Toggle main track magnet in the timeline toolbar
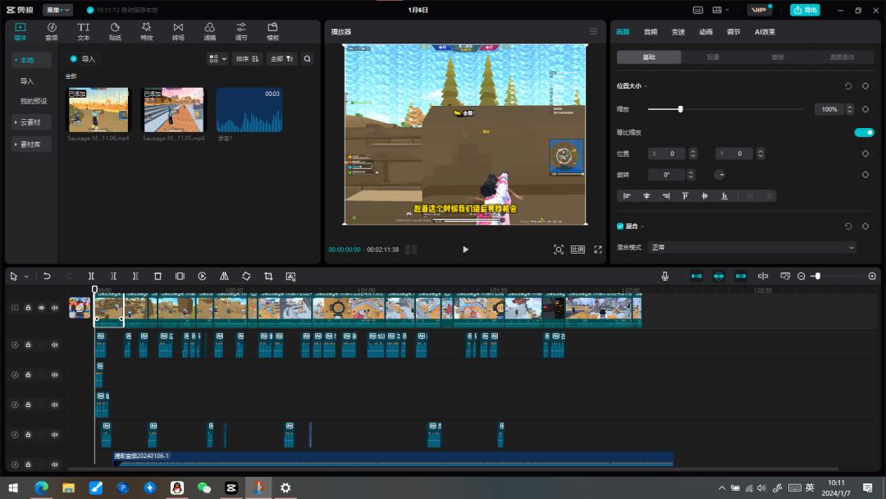The height and width of the screenshot is (499, 886). (x=696, y=277)
